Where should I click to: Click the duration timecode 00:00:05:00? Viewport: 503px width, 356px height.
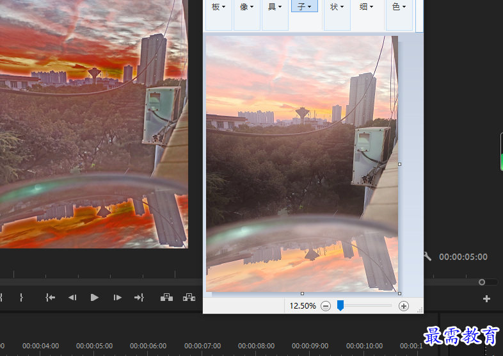[x=463, y=257]
